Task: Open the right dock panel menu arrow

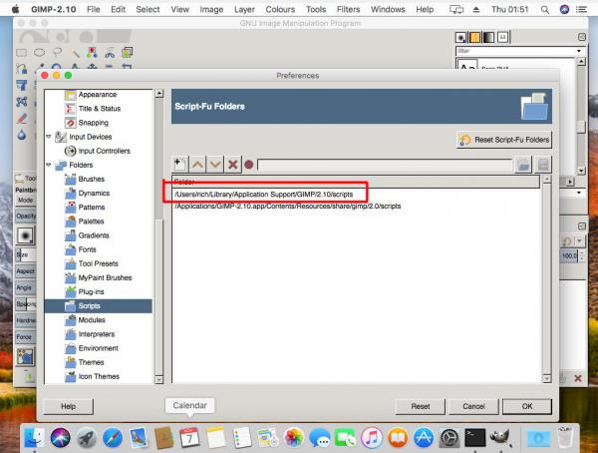Action: (x=582, y=37)
